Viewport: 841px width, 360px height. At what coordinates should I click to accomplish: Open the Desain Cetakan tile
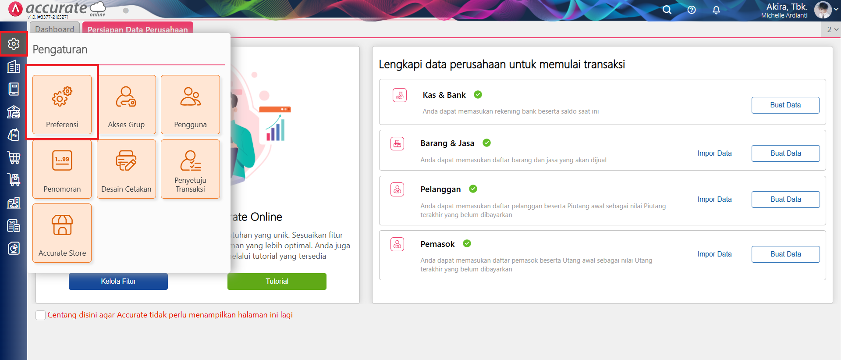[x=126, y=169]
